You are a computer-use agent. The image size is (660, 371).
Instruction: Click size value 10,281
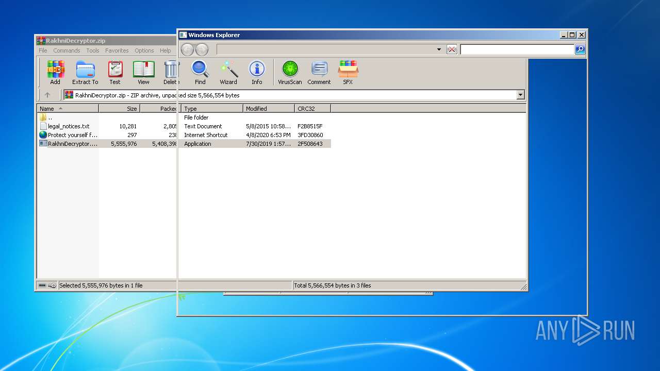128,126
